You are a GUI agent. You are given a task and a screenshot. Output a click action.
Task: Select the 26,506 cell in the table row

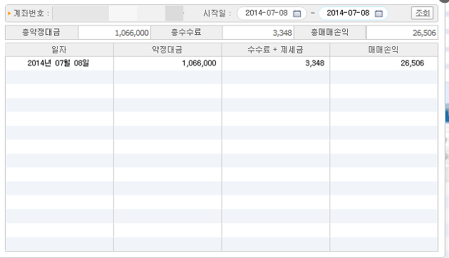point(383,63)
